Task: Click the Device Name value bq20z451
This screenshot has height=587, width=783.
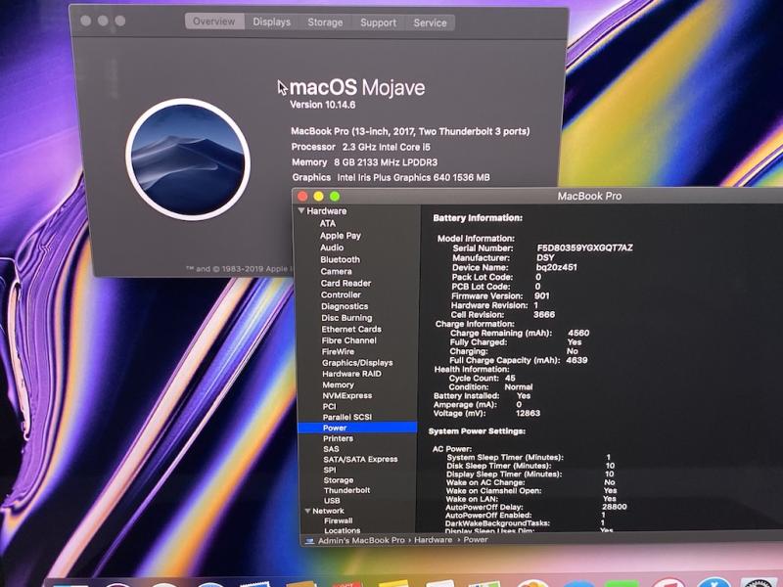Action: 556,267
